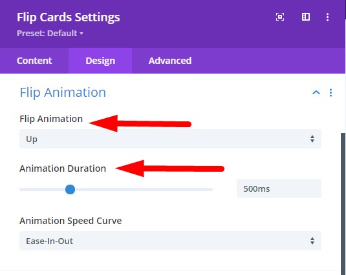Viewport: 346px width, 275px height.
Task: Click the settings panel vertical scrollbar
Action: coord(343,203)
